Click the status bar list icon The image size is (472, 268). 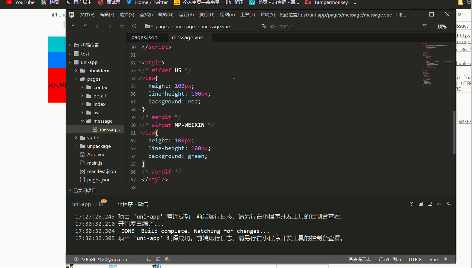[149, 259]
